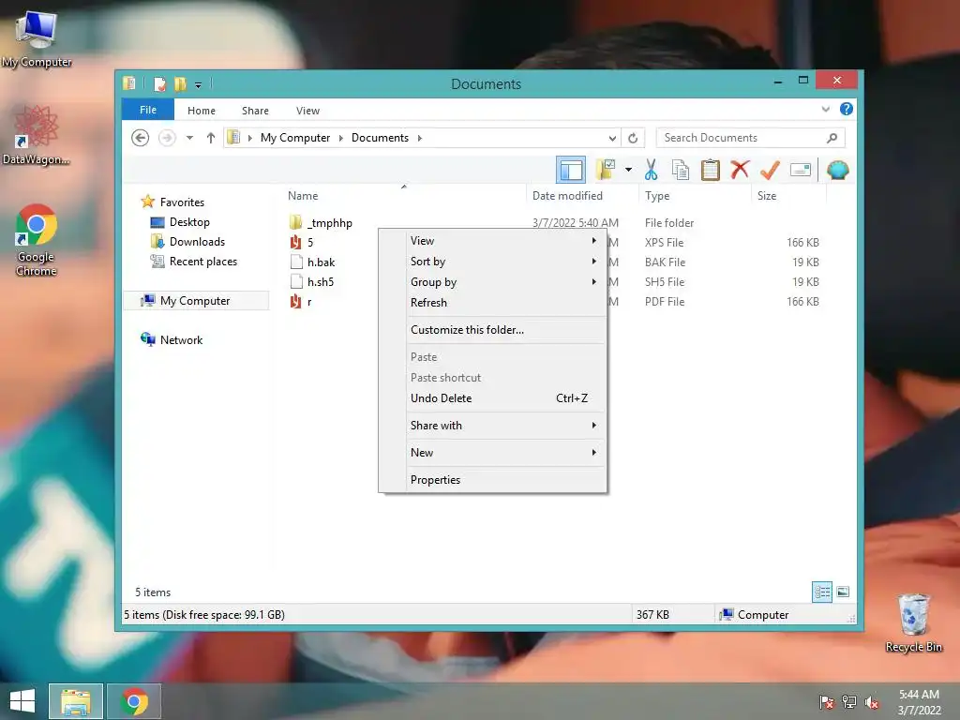Toggle the navigation pane layout button

click(571, 170)
